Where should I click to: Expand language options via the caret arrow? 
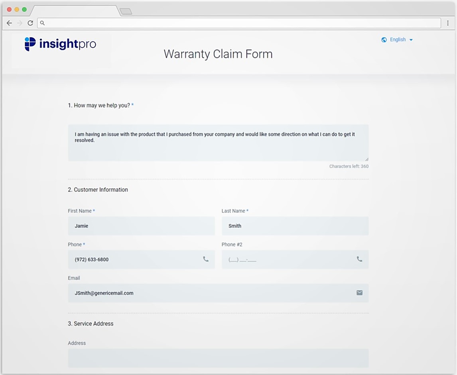point(411,40)
